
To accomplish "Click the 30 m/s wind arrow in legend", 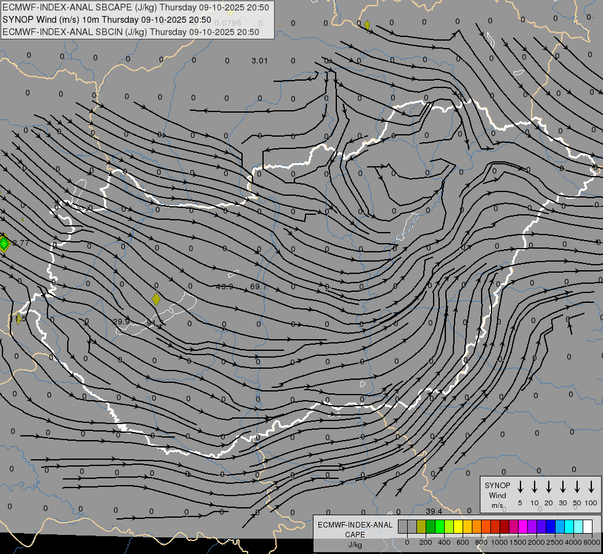I will [562, 487].
